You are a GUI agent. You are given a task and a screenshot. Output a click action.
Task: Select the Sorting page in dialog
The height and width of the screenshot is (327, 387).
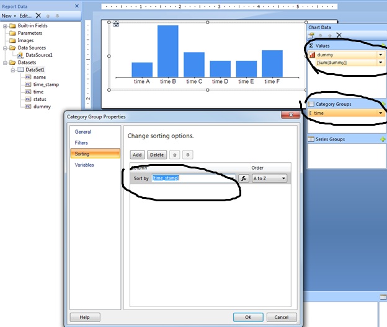click(96, 154)
